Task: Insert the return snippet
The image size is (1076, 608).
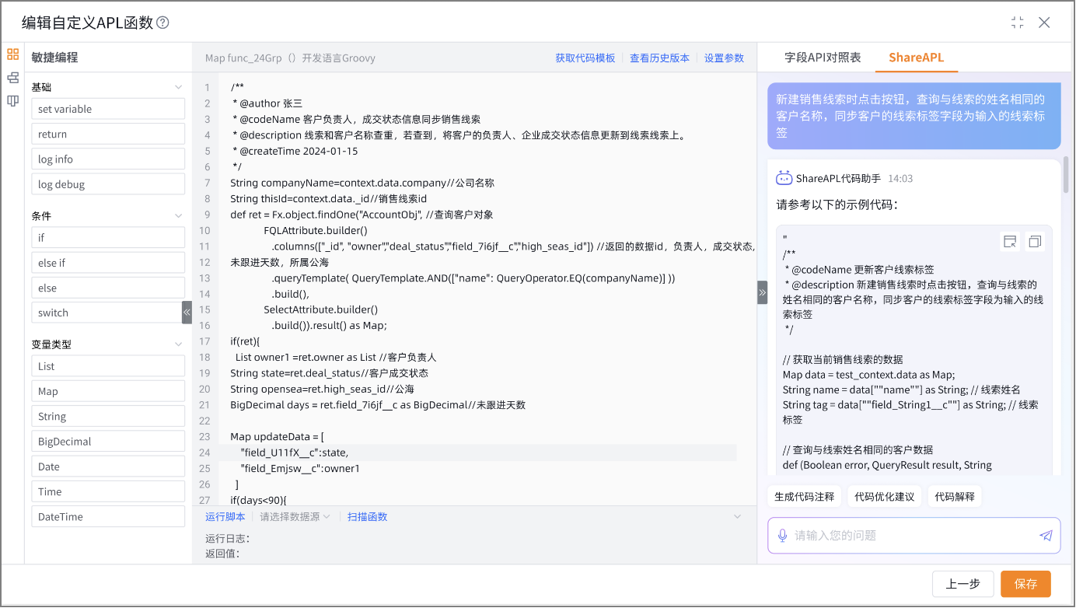Action: point(108,134)
